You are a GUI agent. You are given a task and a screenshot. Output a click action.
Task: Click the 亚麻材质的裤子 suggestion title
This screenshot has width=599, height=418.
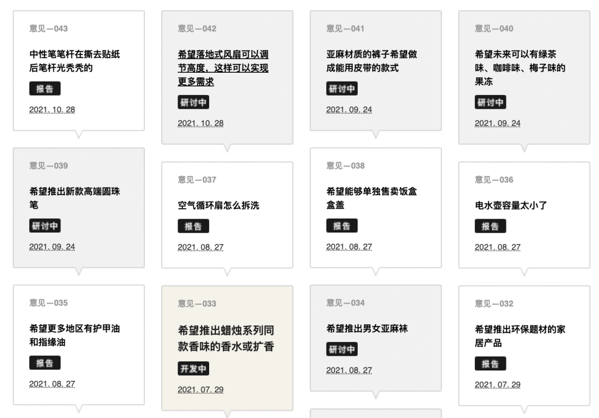[372, 61]
